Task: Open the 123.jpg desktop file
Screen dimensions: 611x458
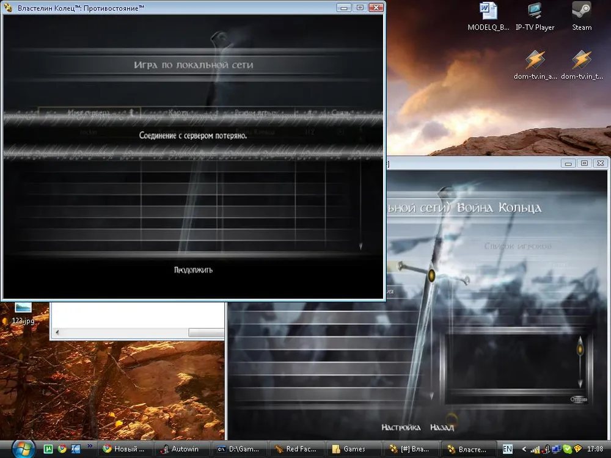Action: click(23, 311)
